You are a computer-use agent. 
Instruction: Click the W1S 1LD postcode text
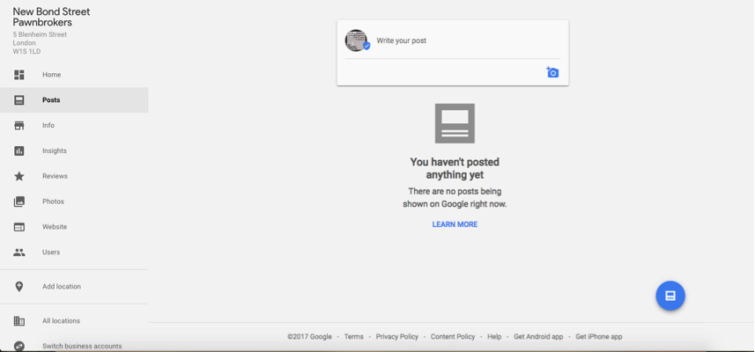point(26,51)
